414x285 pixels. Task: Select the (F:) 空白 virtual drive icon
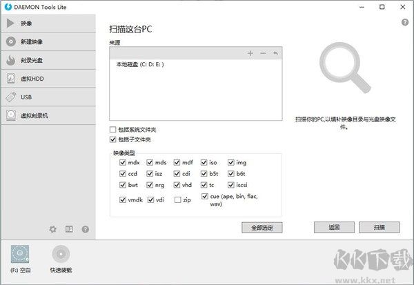(x=20, y=254)
